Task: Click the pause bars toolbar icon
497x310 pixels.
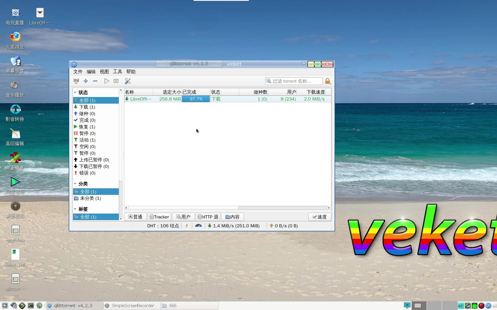Action: pos(116,81)
